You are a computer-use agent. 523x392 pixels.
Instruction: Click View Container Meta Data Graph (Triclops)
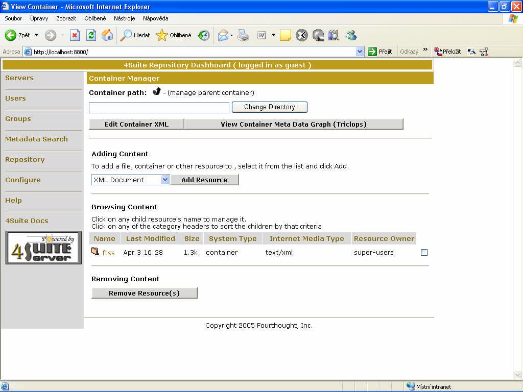pos(294,124)
